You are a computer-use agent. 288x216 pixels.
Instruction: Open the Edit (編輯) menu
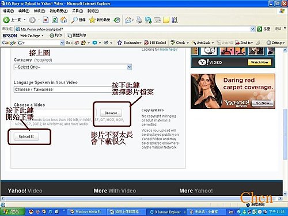coord(24,11)
